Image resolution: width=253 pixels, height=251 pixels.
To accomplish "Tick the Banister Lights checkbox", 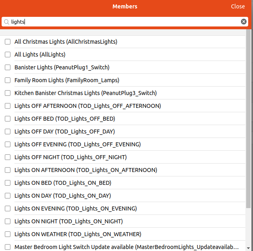I will coord(8,67).
